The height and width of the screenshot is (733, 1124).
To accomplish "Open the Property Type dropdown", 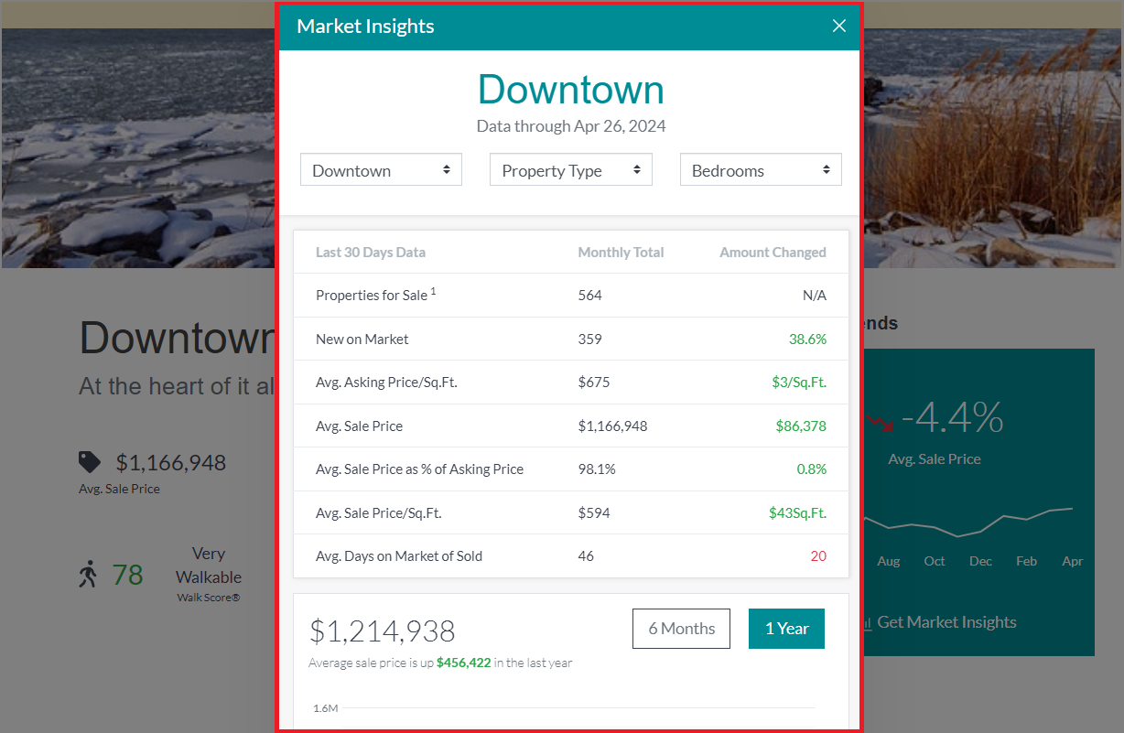I will 570,169.
